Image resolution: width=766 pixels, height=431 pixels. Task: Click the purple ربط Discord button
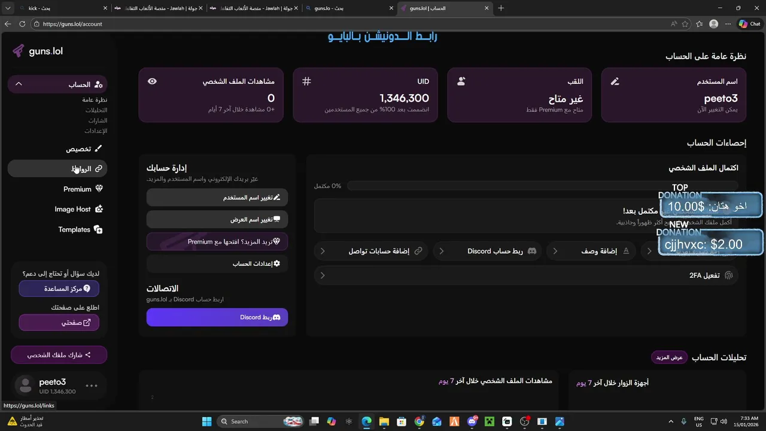tap(217, 317)
